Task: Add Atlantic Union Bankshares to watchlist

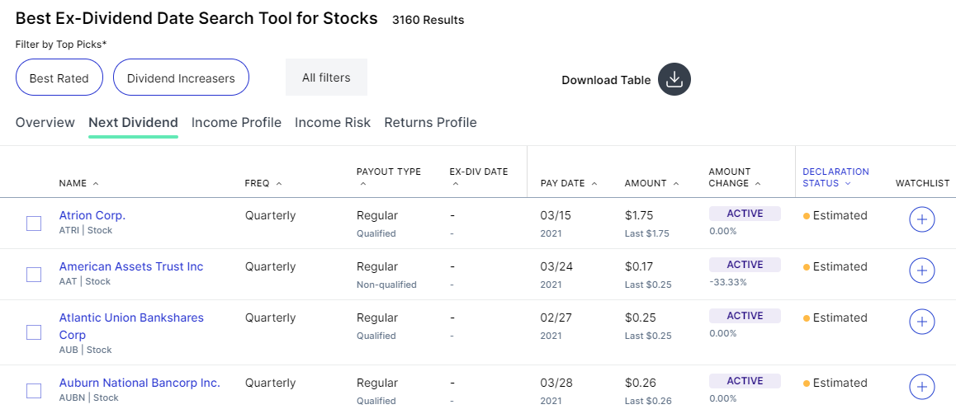Action: [x=921, y=322]
